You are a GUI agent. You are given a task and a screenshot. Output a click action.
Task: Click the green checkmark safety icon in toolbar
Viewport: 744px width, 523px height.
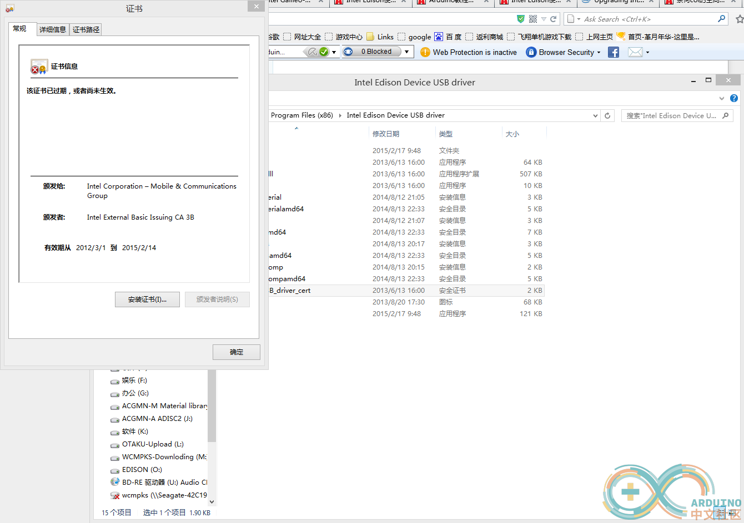324,52
